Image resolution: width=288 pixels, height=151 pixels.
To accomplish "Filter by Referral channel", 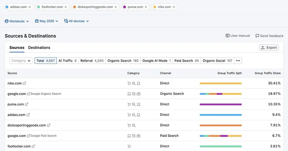I will click(92, 60).
